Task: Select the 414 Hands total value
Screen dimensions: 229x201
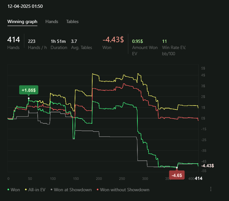Action: click(x=14, y=40)
